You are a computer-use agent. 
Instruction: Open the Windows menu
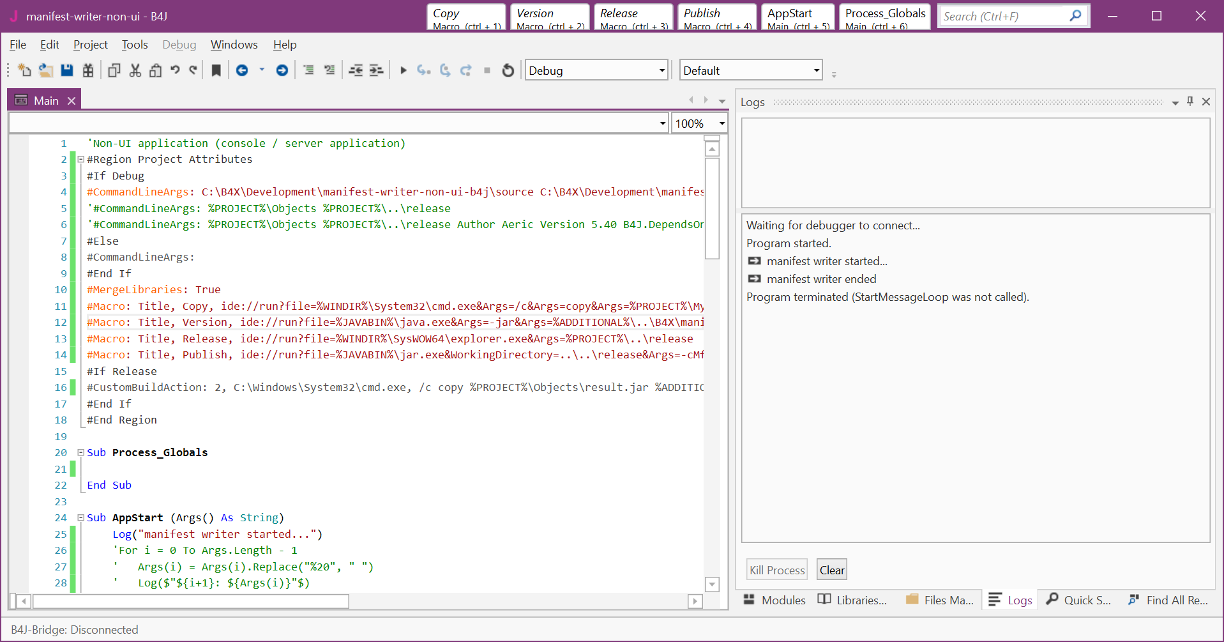234,45
